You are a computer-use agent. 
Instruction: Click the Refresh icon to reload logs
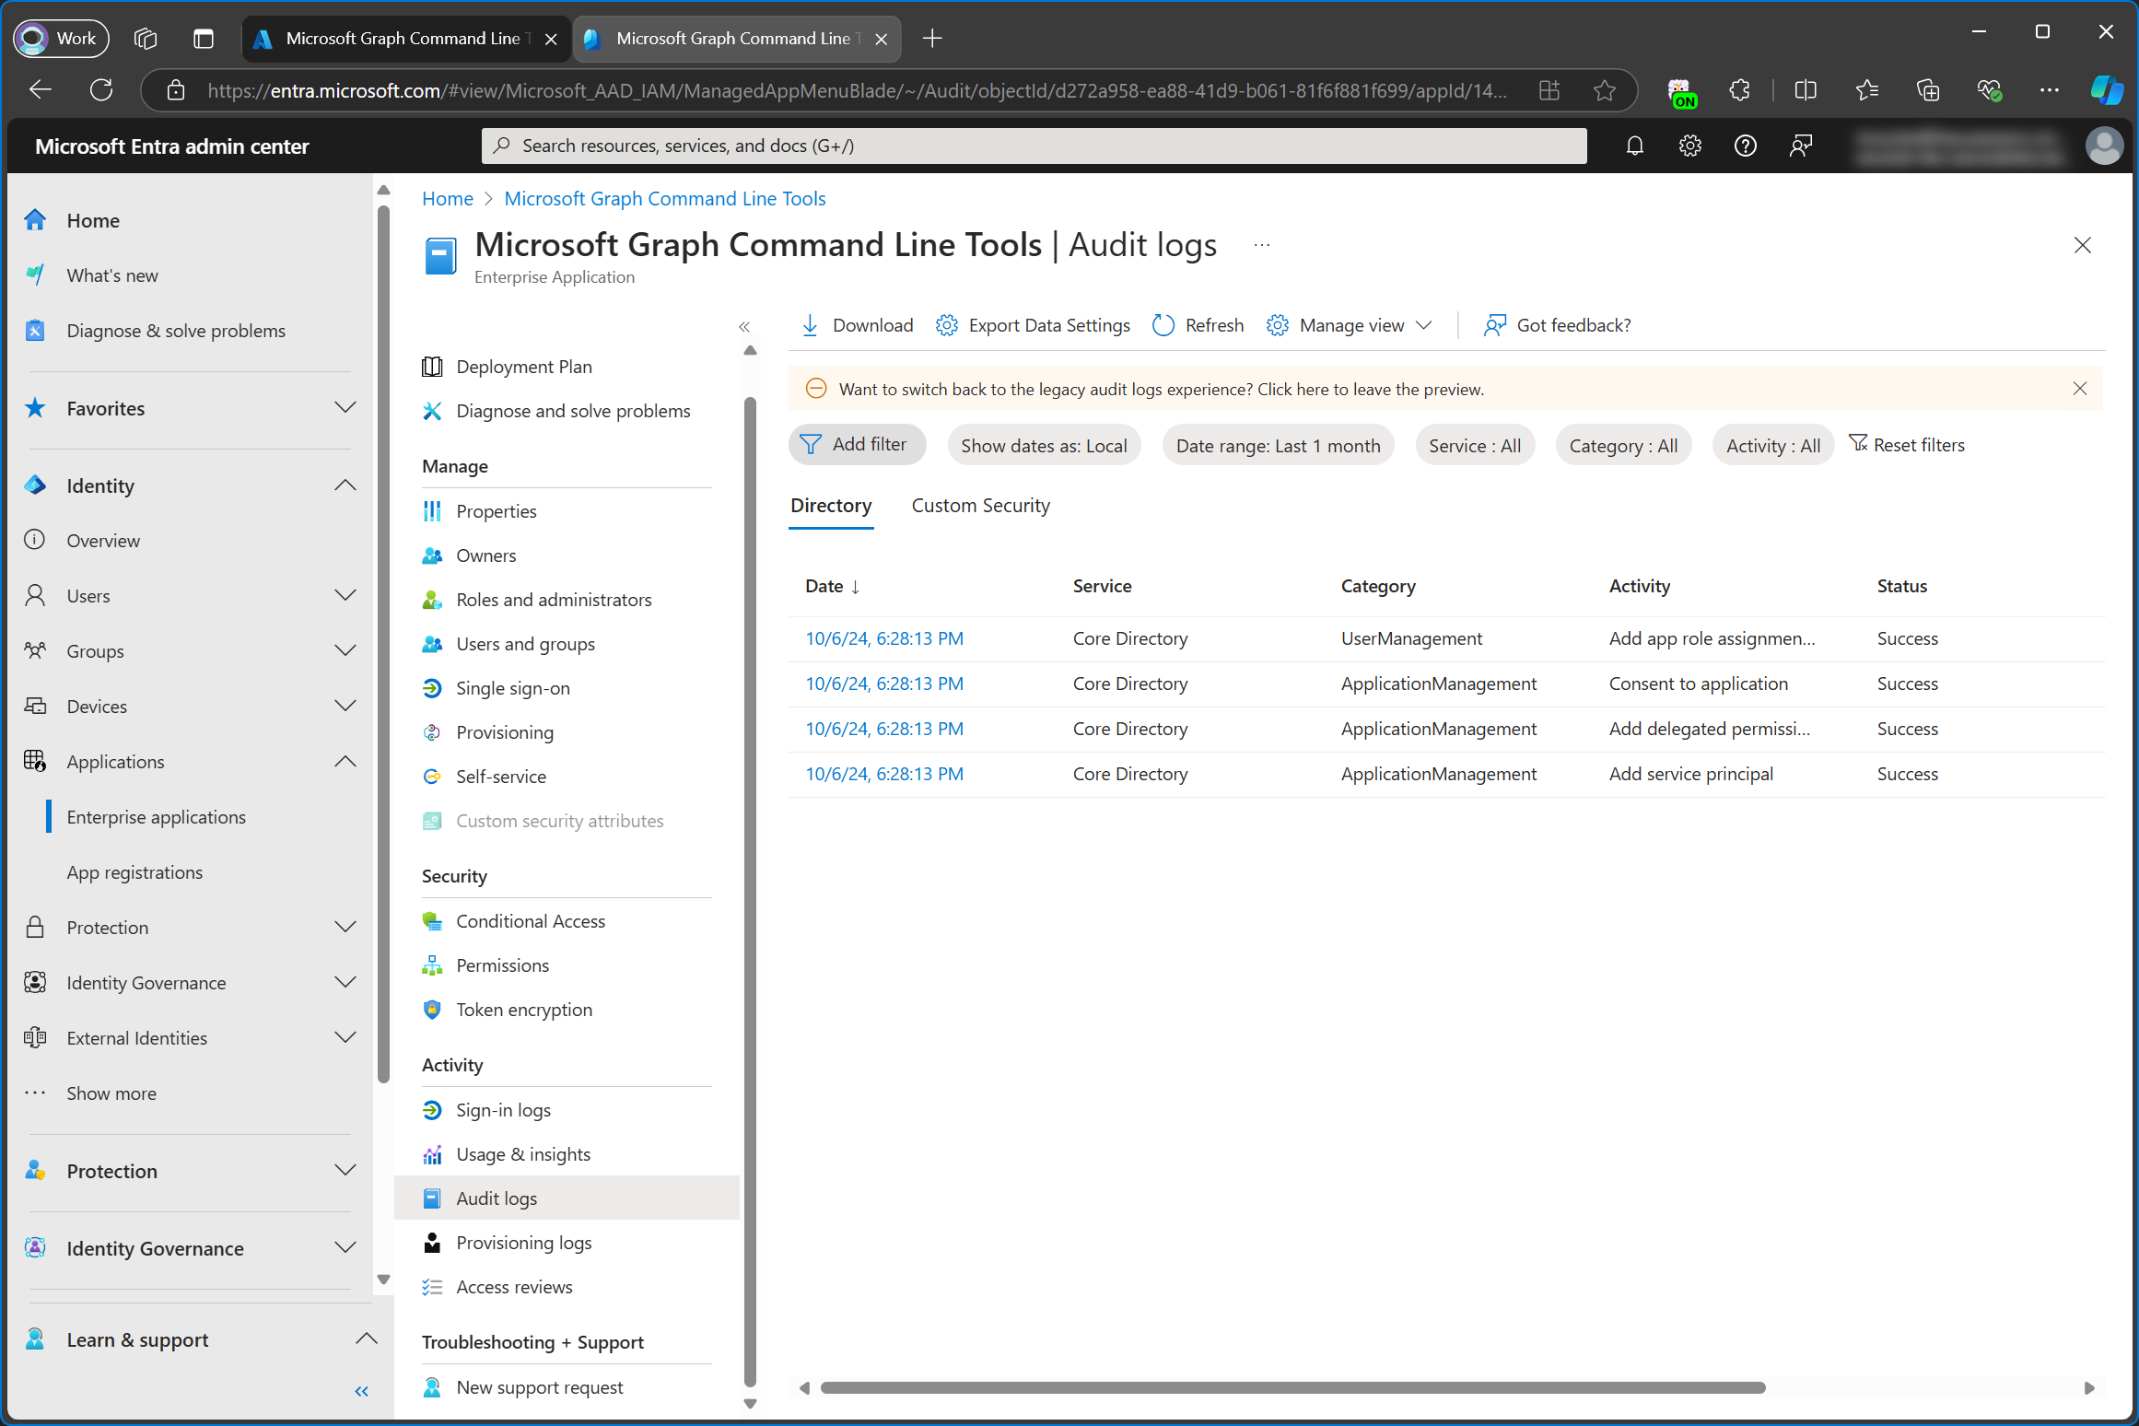point(1162,324)
